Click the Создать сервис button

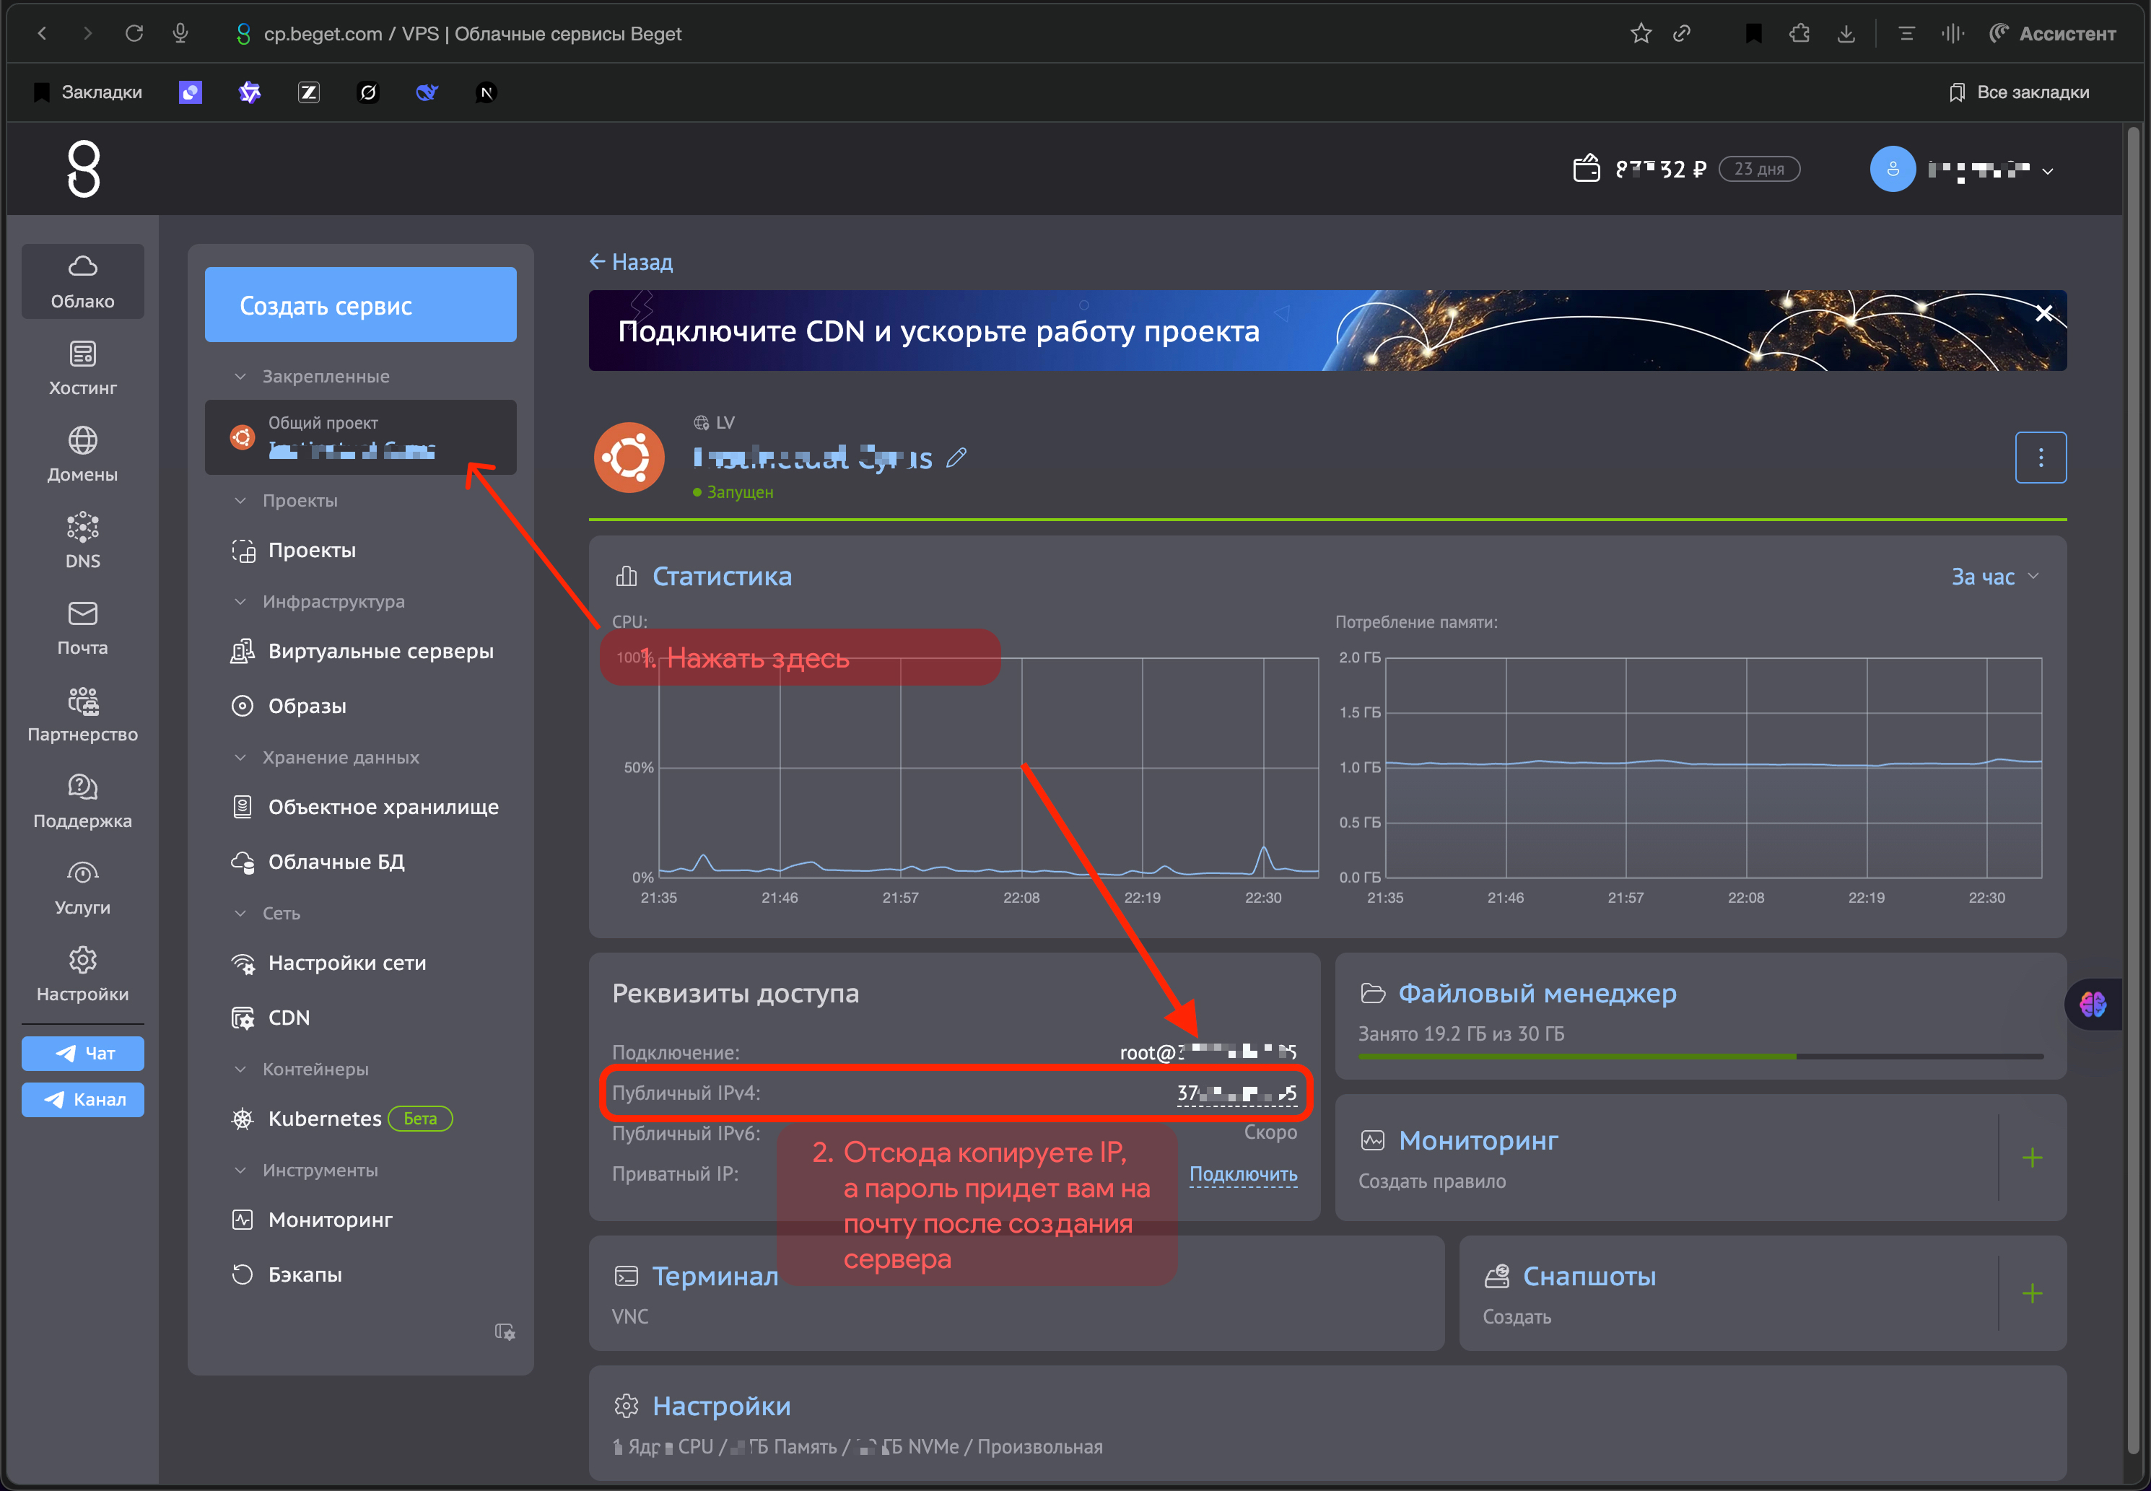click(361, 305)
